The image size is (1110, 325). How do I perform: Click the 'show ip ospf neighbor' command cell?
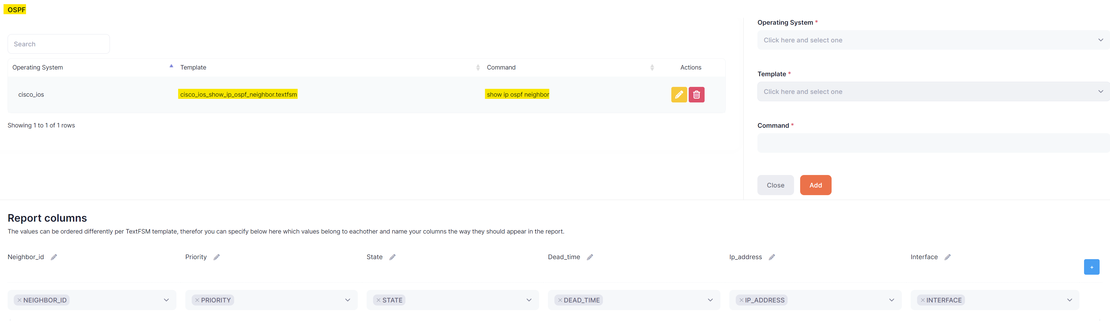click(517, 94)
